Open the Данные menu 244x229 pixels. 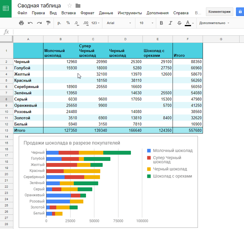106,13
